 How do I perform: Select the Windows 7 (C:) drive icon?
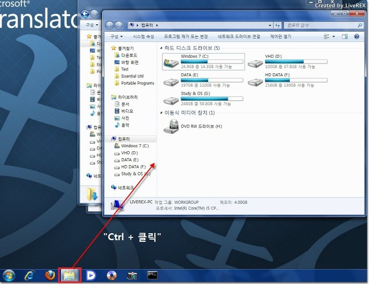click(171, 63)
